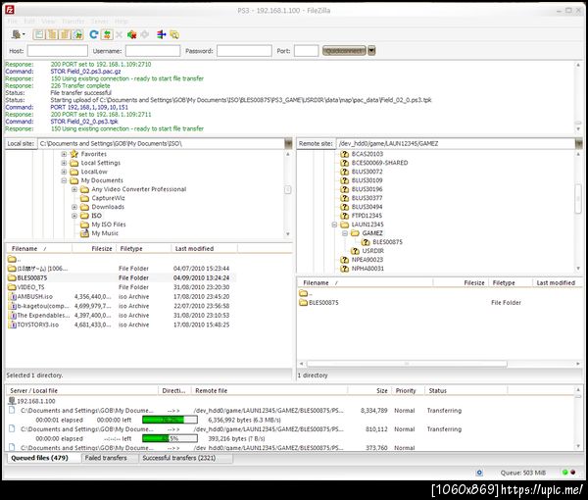588x500 pixels.
Task: Click server 192.168.1.100 icon in queue
Action: point(12,401)
